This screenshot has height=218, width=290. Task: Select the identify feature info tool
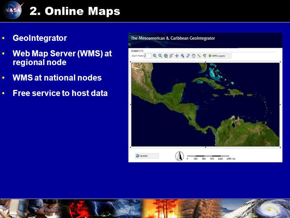[x=182, y=56]
